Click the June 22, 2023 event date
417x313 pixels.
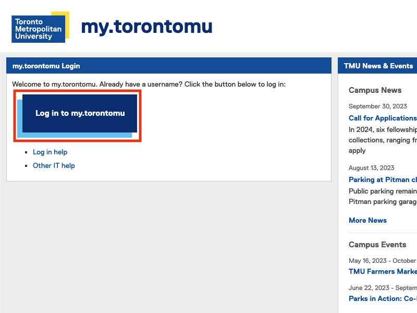tap(369, 288)
